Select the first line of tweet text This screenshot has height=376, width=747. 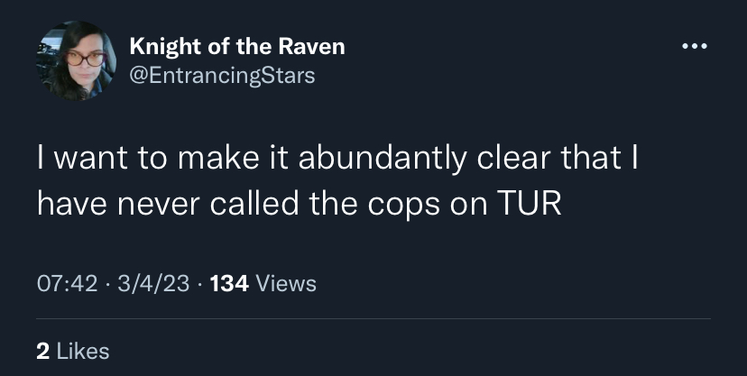[x=337, y=160]
